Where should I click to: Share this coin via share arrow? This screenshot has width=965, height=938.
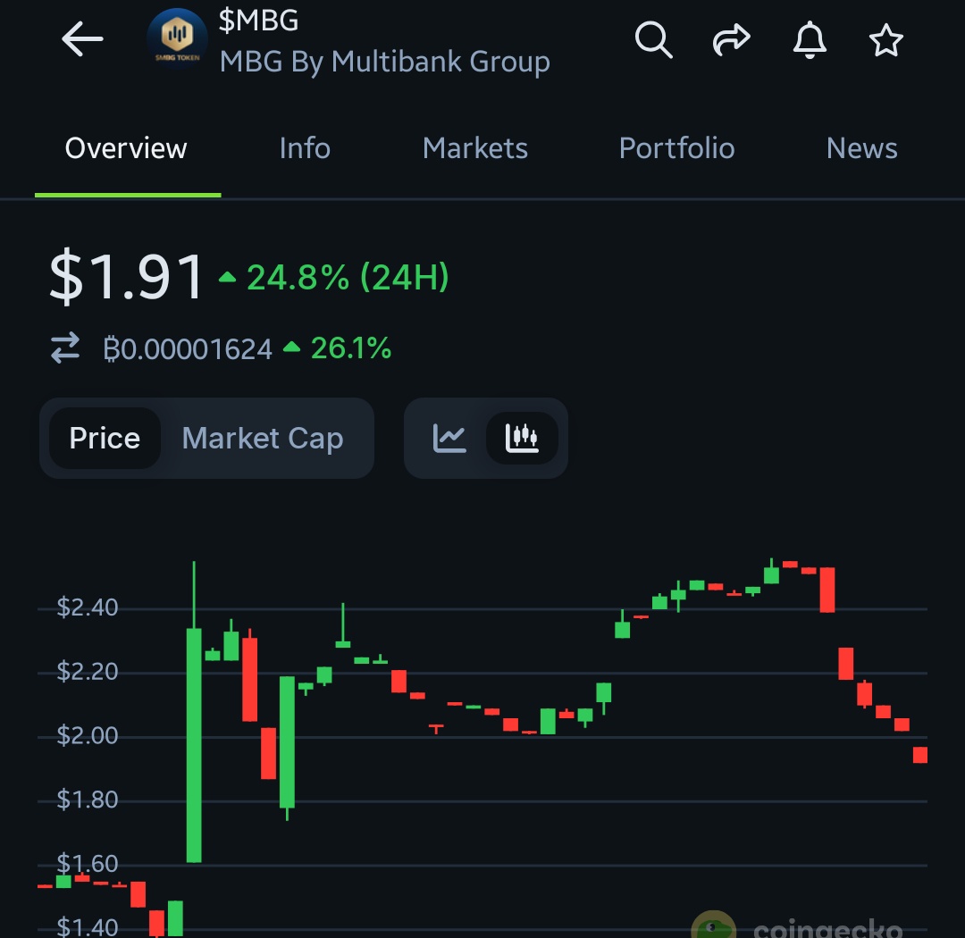coord(731,40)
